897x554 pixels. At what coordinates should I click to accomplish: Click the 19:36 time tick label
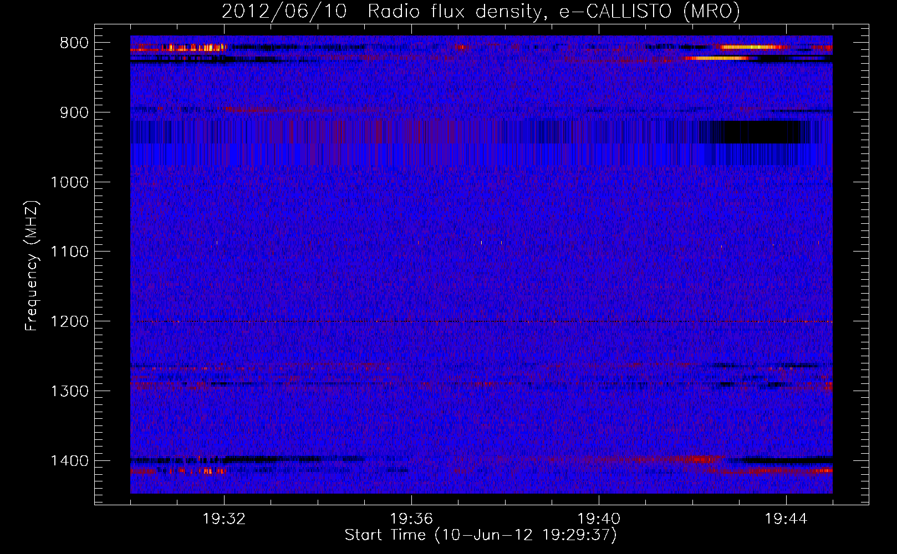tap(411, 519)
